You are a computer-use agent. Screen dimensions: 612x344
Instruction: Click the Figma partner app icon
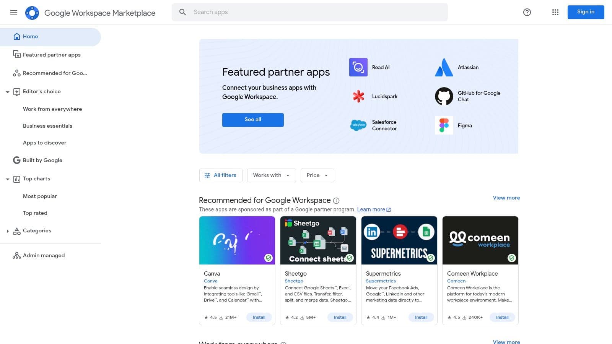pyautogui.click(x=444, y=125)
